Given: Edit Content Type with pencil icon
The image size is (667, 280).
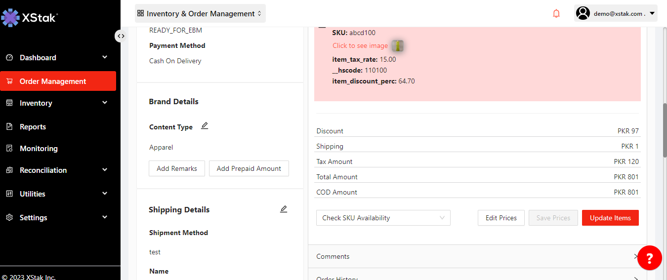Looking at the screenshot, I should pyautogui.click(x=205, y=126).
